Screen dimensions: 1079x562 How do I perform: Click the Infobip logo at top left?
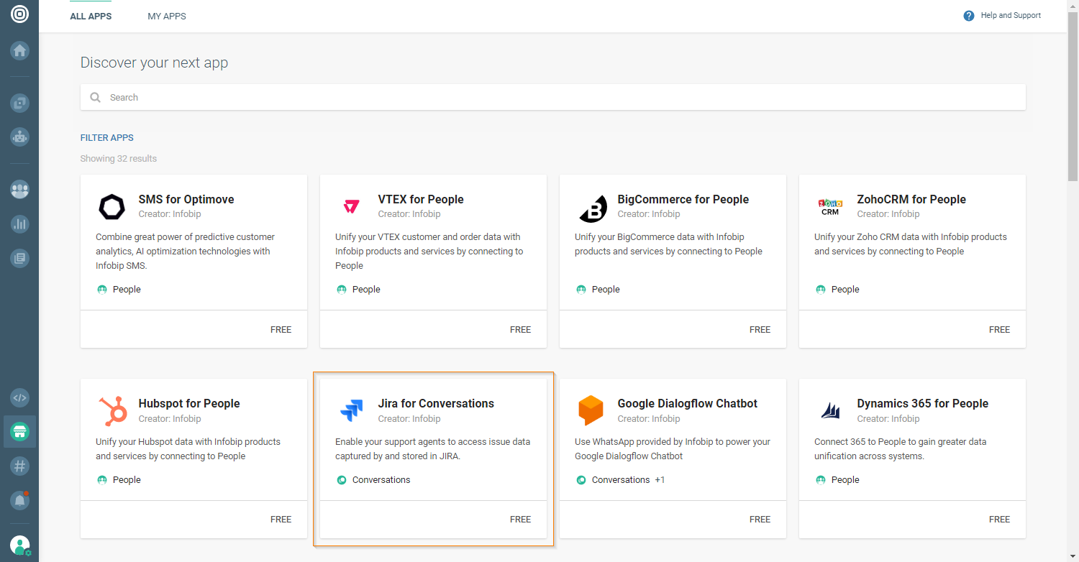point(19,14)
